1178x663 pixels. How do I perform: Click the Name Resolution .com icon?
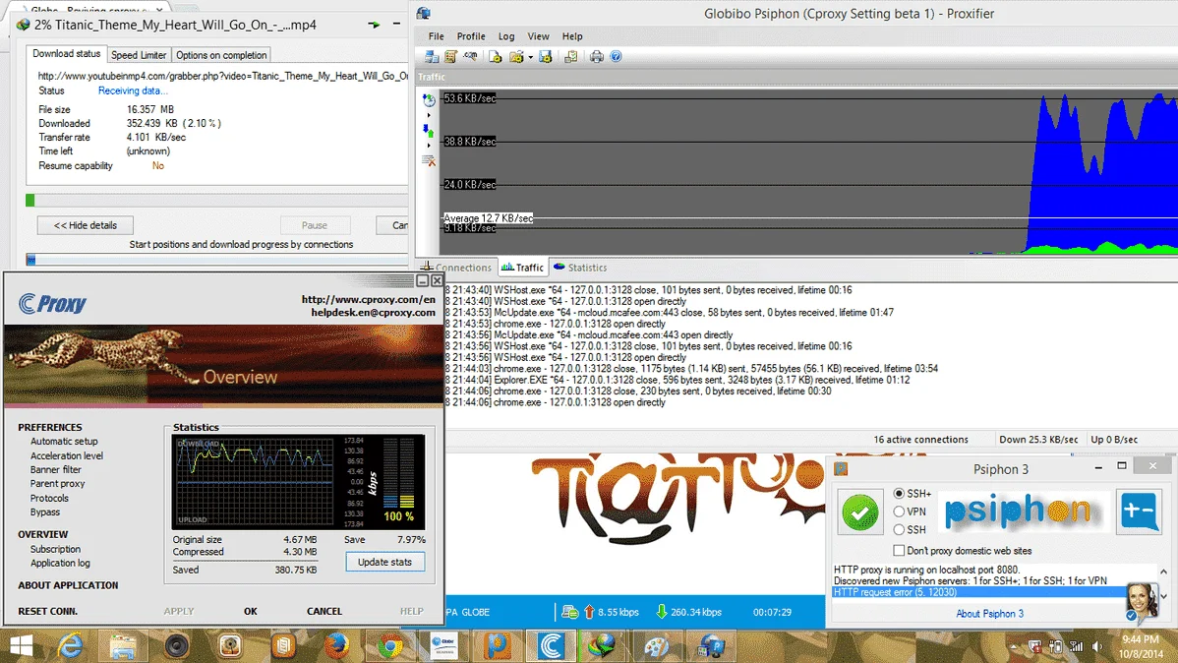(470, 56)
